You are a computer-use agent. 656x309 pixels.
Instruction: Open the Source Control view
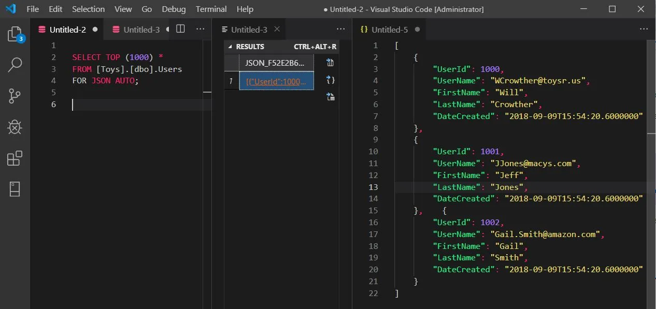tap(15, 96)
